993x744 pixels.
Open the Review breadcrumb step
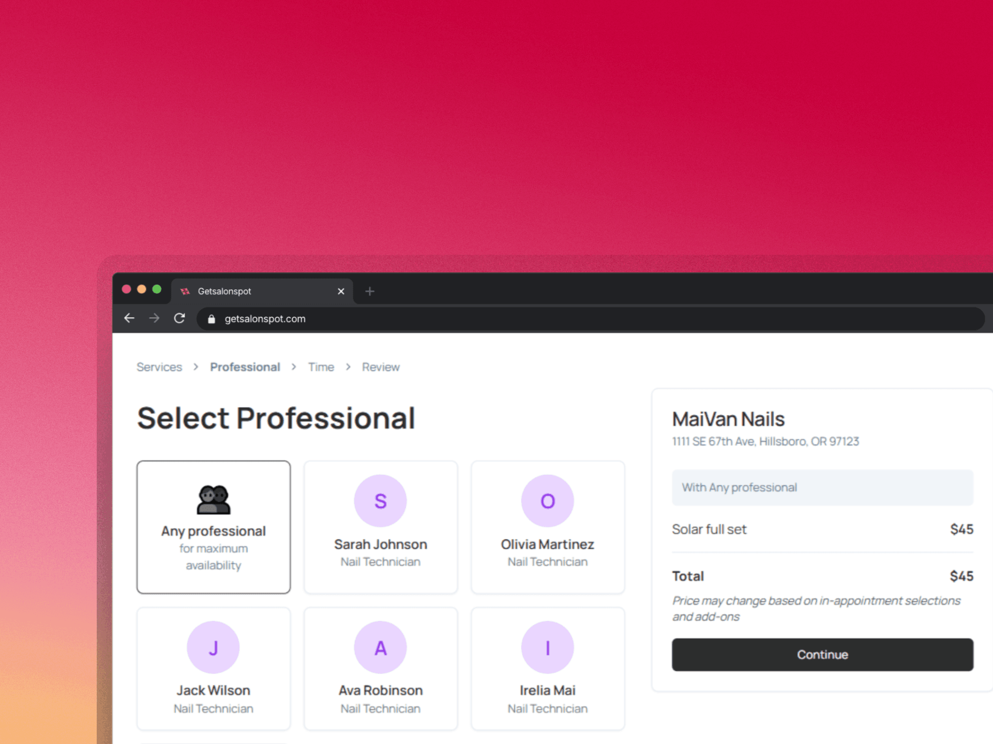coord(381,367)
